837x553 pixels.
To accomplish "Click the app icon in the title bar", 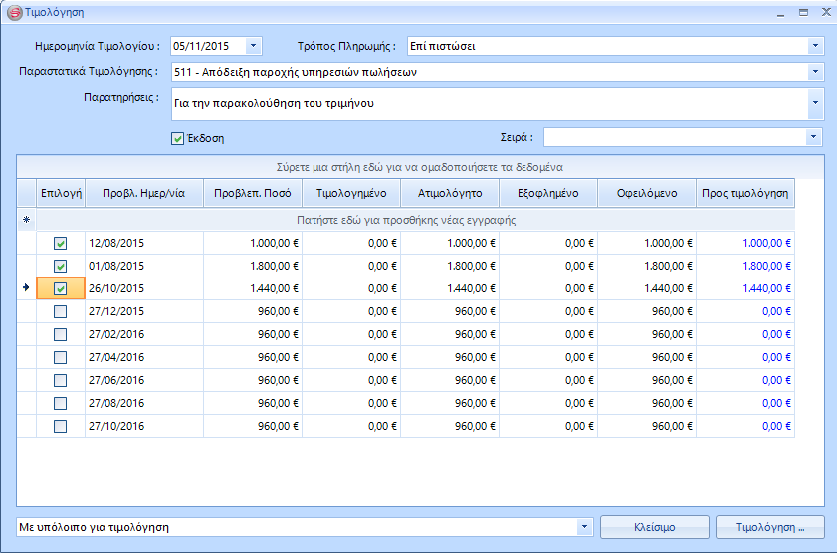I will point(13,13).
